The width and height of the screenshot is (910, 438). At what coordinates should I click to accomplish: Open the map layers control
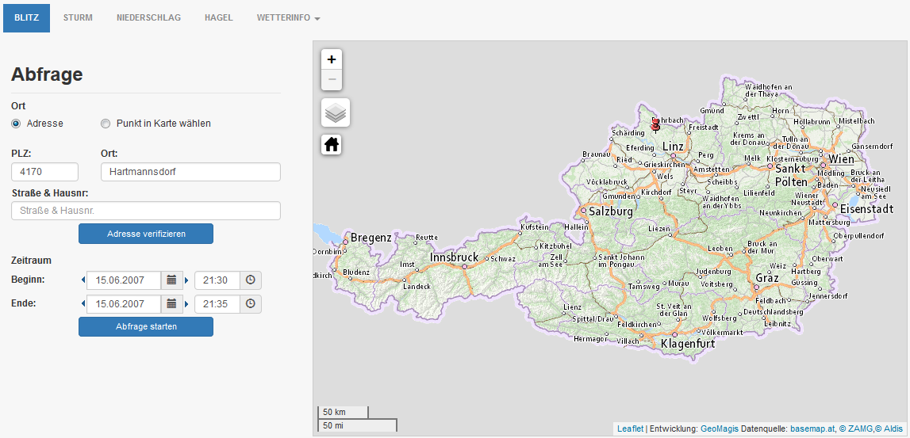coord(336,113)
